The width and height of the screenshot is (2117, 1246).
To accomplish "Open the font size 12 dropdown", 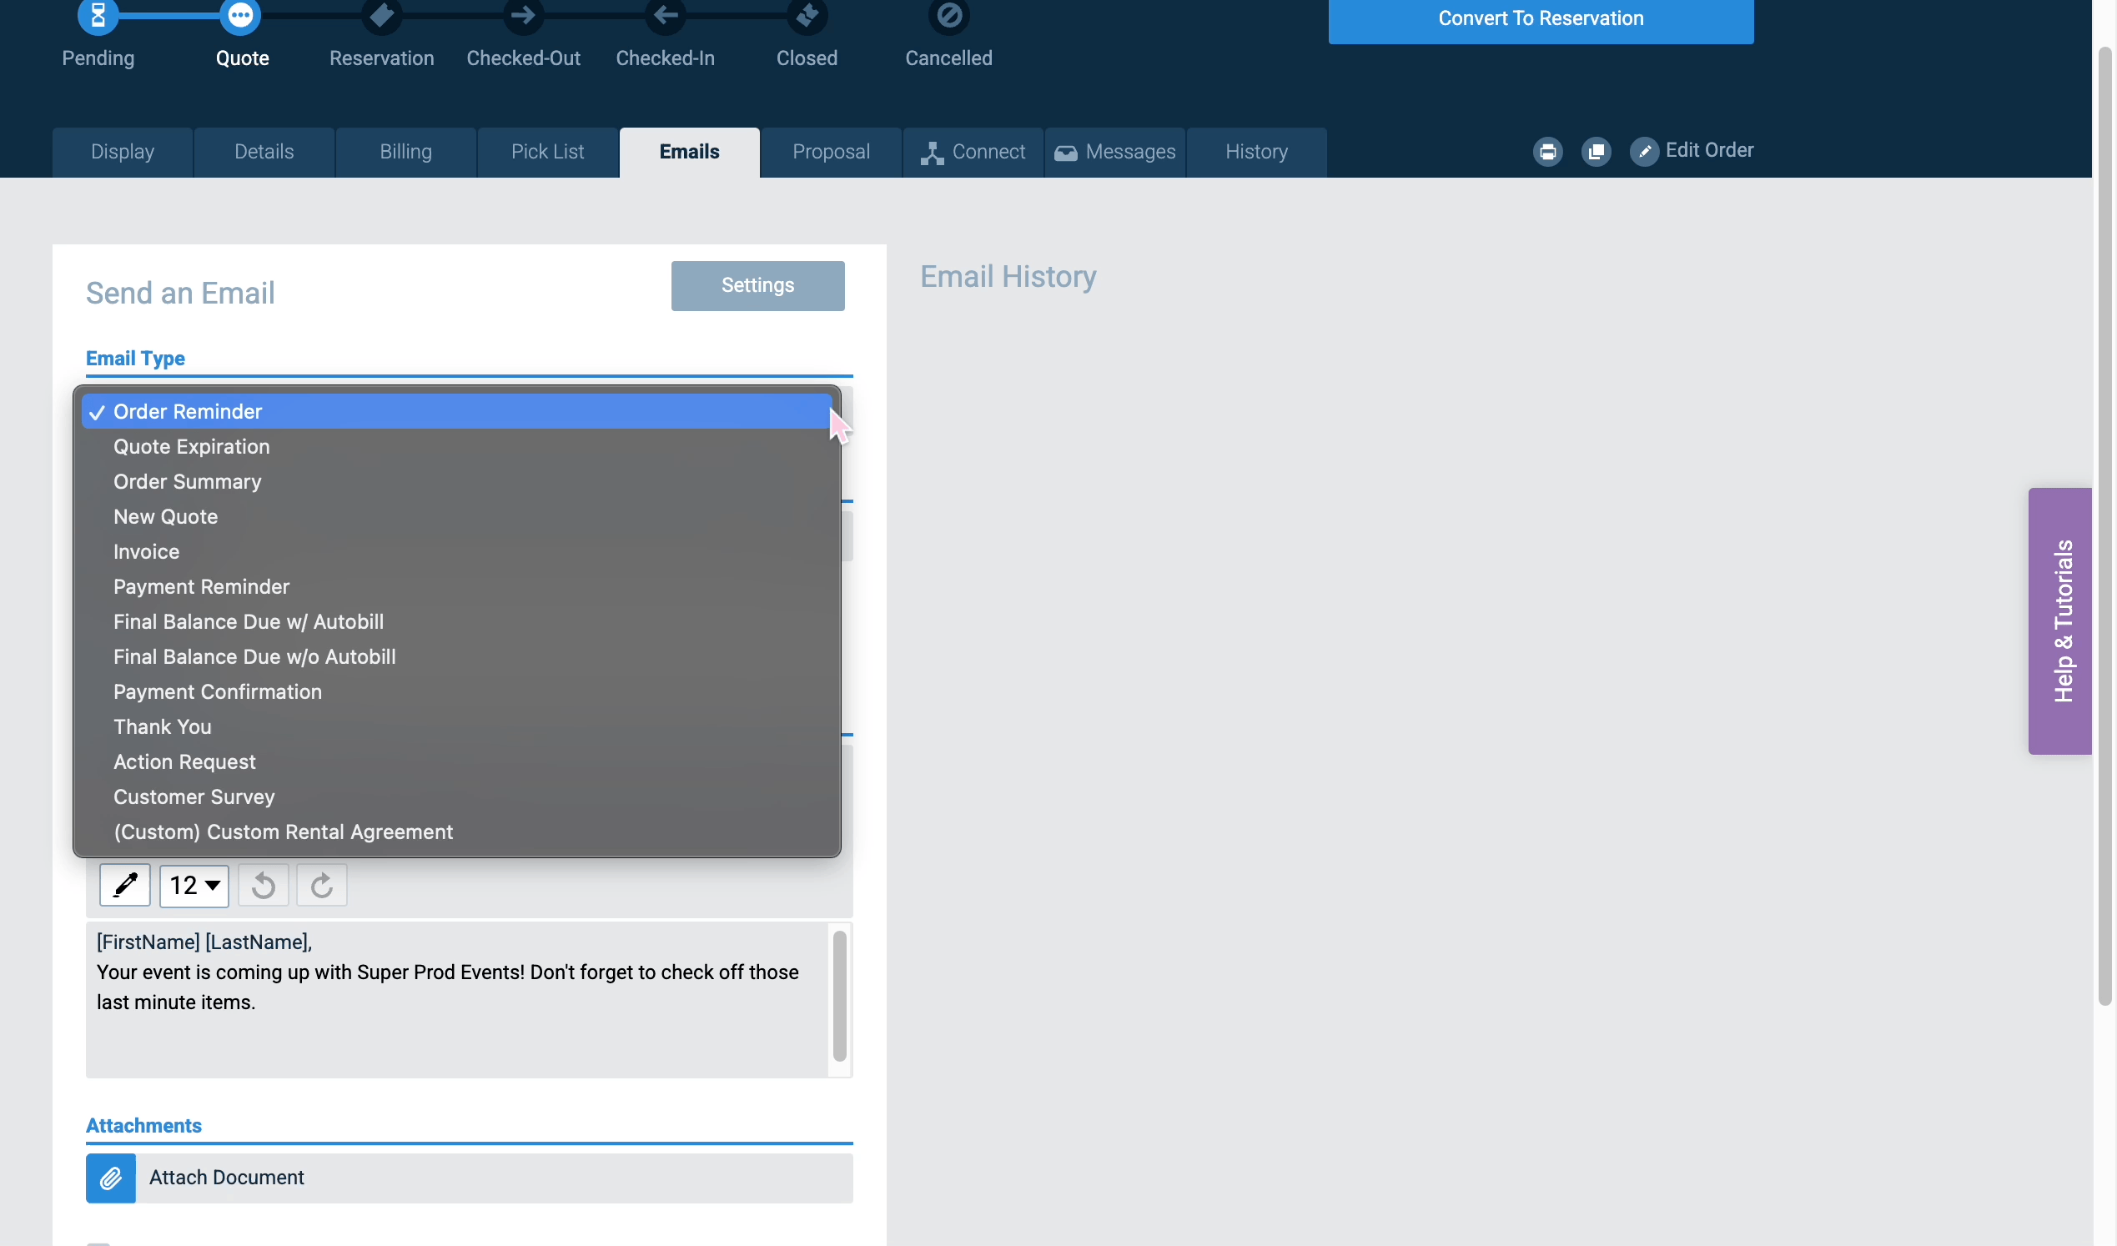I will [x=194, y=885].
